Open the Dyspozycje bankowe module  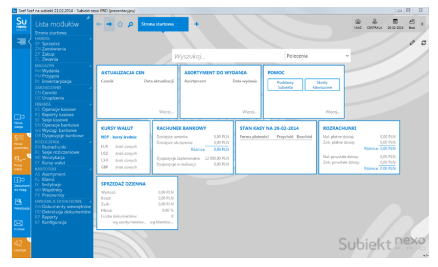point(63,136)
